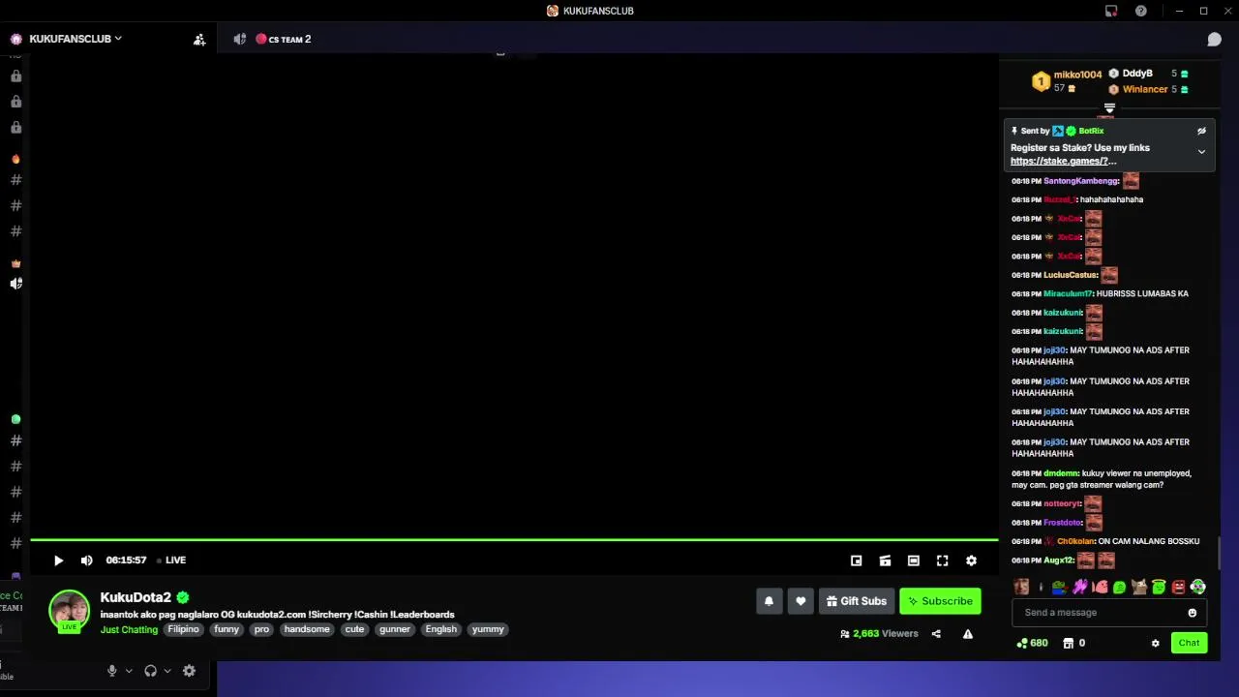View 680 channel points balance
Image resolution: width=1239 pixels, height=697 pixels.
click(x=1032, y=643)
